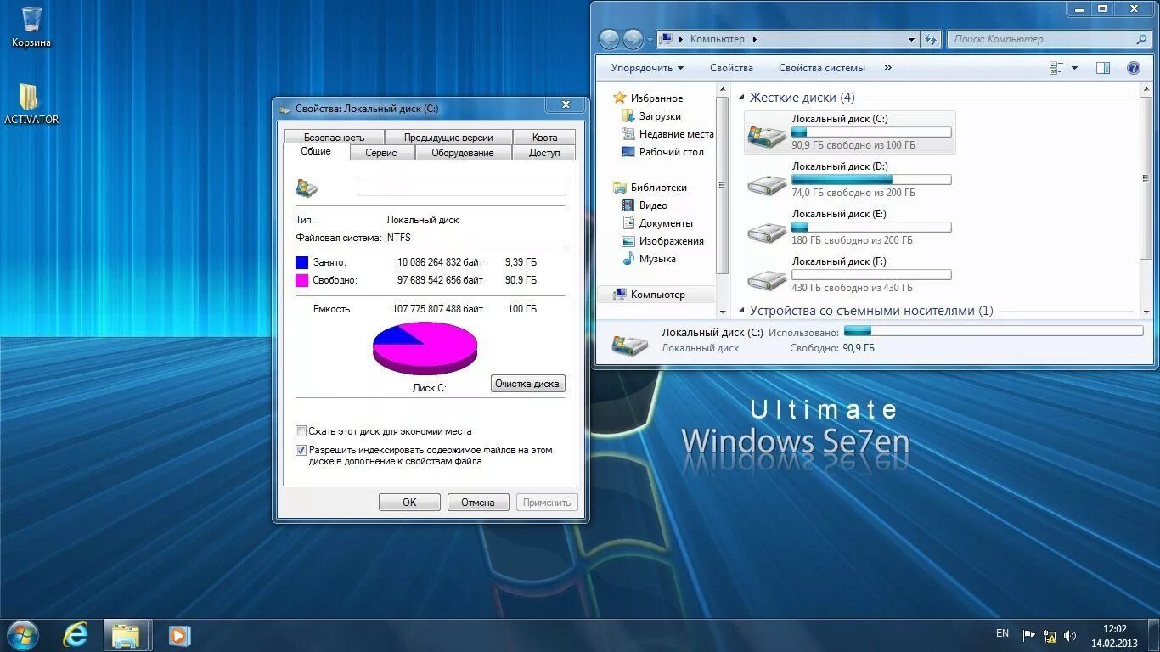
Task: Select Local Disk (C:) drive icon
Action: (766, 134)
